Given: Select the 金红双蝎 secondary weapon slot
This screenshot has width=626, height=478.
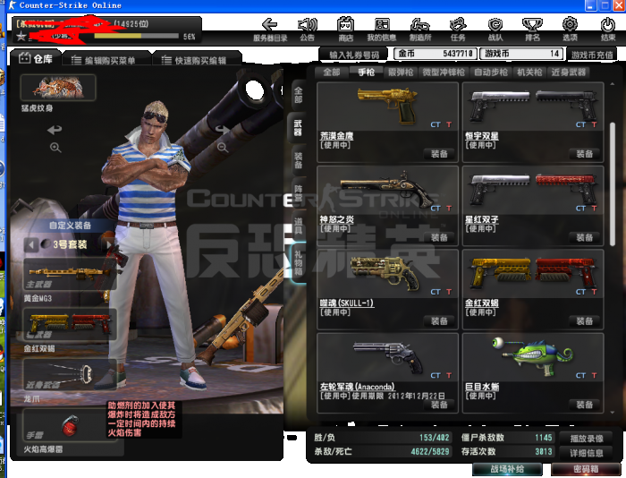Looking at the screenshot, I should (x=71, y=324).
